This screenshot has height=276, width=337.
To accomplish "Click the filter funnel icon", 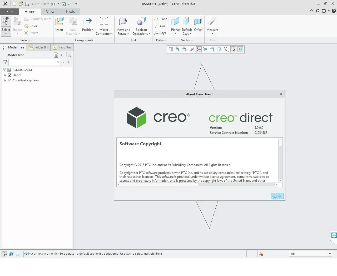I will (x=5, y=62).
